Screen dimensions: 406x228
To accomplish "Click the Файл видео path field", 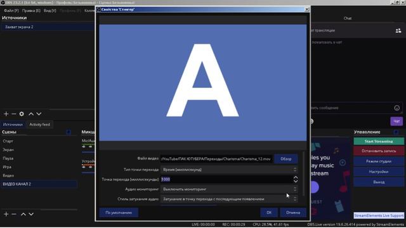I will click(216, 159).
